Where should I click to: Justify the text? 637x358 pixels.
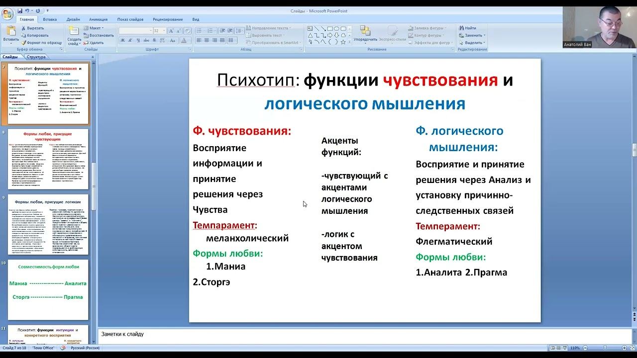pyautogui.click(x=222, y=40)
